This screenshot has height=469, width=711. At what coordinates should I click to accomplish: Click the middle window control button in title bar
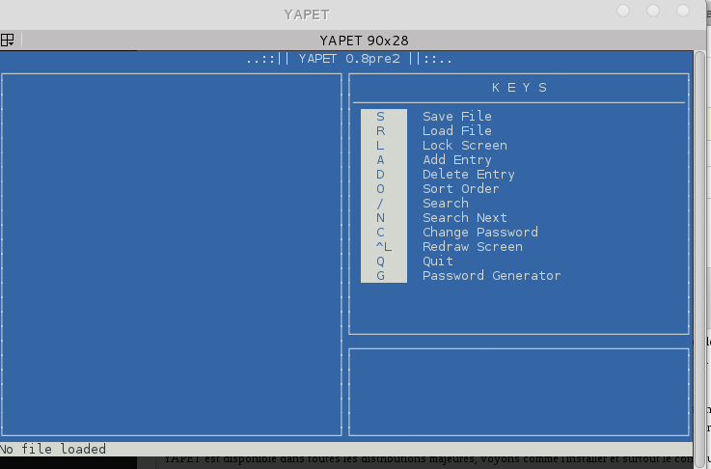coord(653,11)
